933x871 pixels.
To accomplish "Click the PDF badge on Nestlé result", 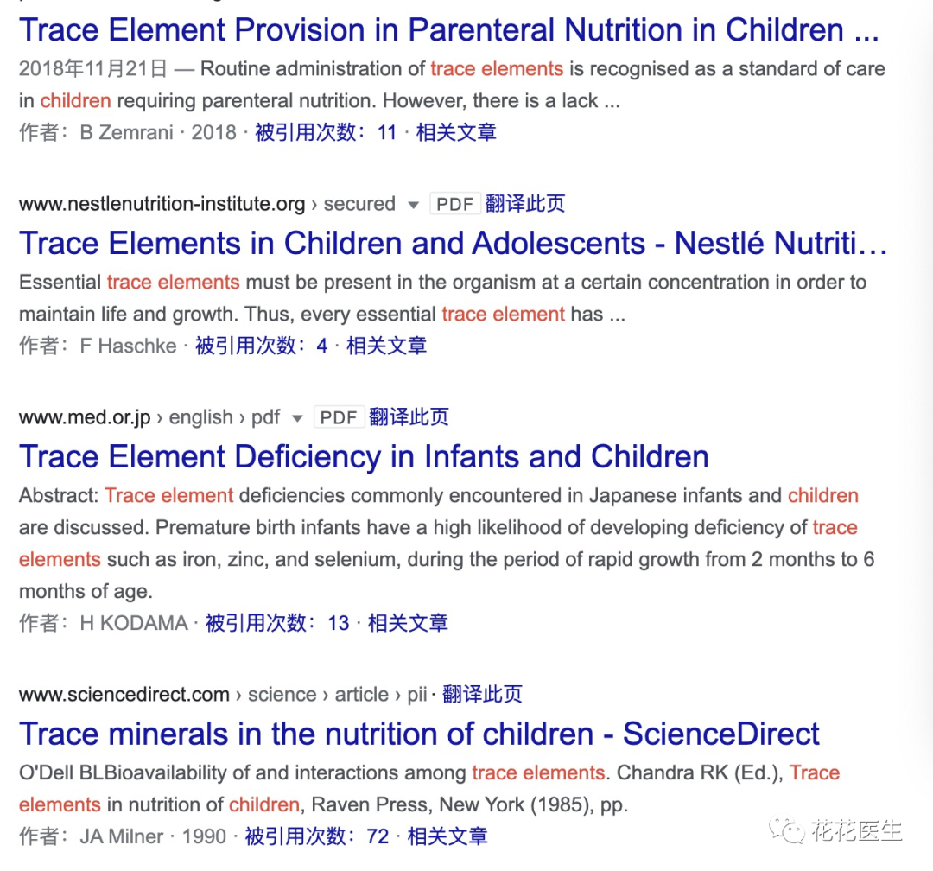I will [x=455, y=204].
